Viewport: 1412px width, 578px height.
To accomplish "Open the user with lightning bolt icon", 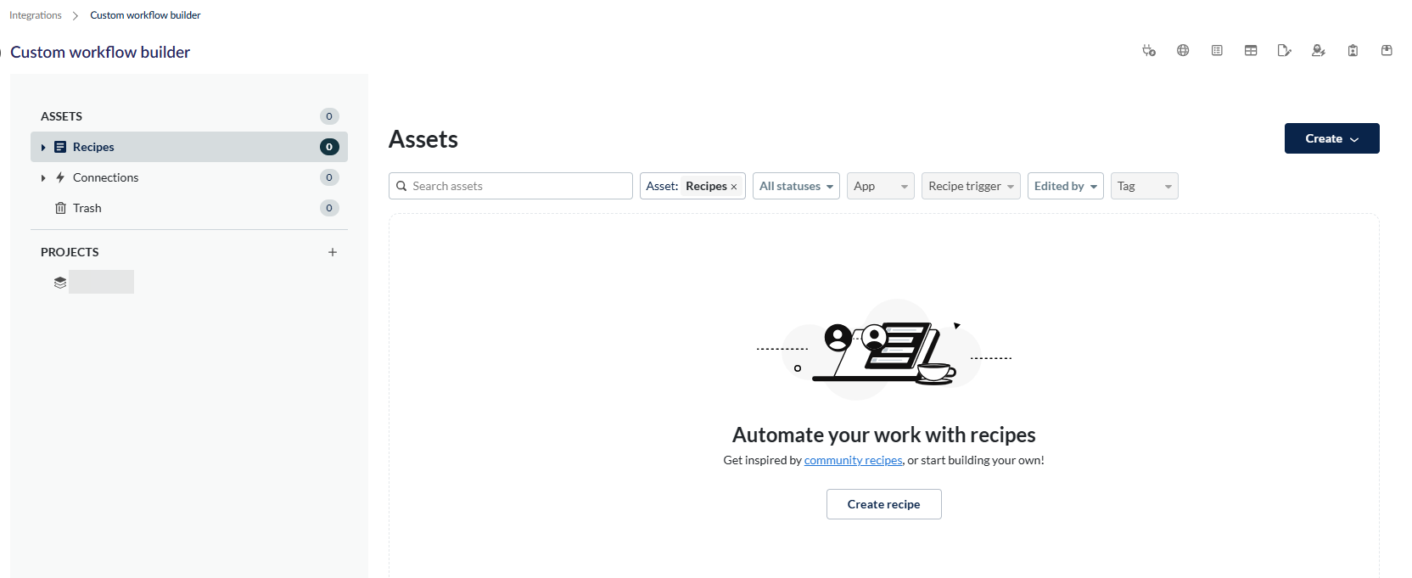I will 1319,51.
